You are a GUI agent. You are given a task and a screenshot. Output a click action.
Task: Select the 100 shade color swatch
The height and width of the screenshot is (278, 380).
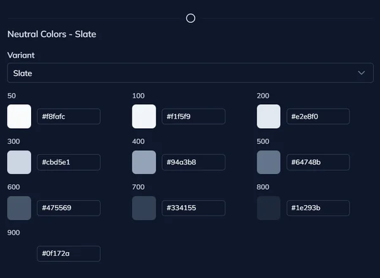(144, 117)
